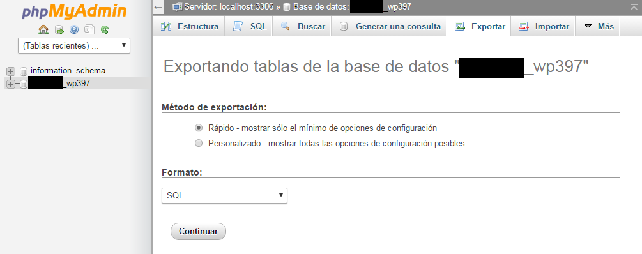Open the Tablas recientes dropdown
This screenshot has height=254, width=642.
click(x=74, y=46)
